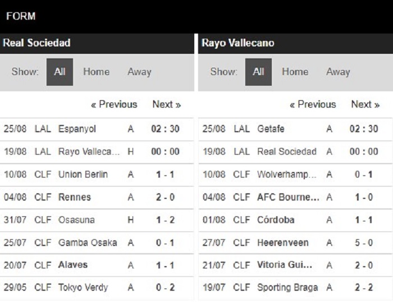Open the Osasuna 1 - 2 match
This screenshot has width=393, height=302.
[x=97, y=220]
